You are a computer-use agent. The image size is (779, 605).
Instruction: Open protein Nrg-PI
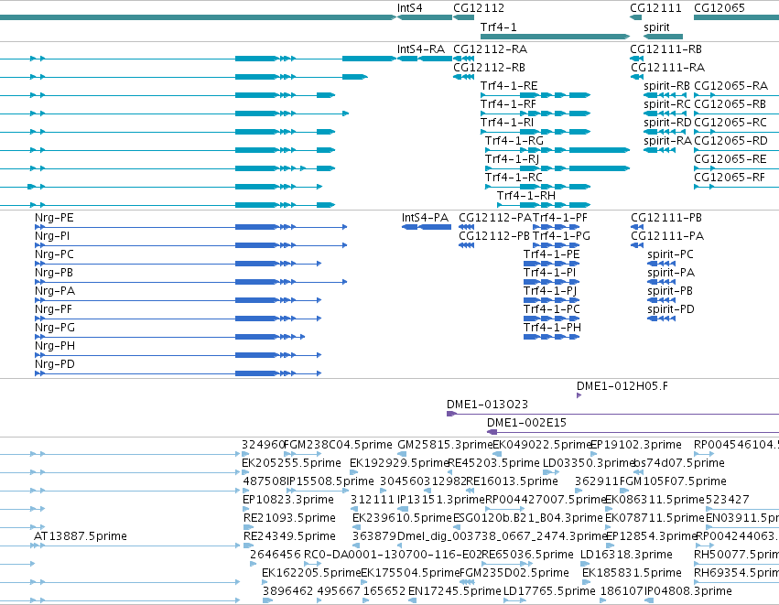[51, 236]
